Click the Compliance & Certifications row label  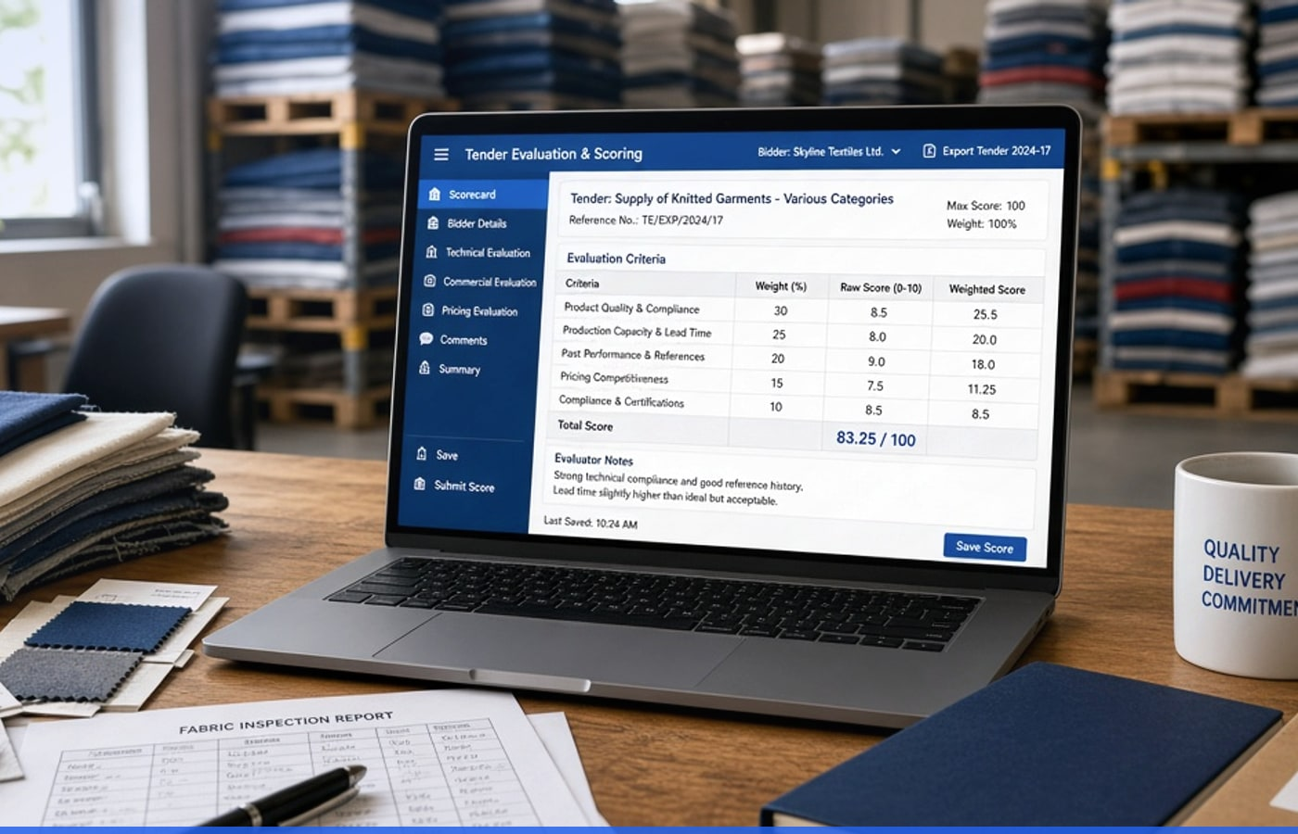click(621, 400)
